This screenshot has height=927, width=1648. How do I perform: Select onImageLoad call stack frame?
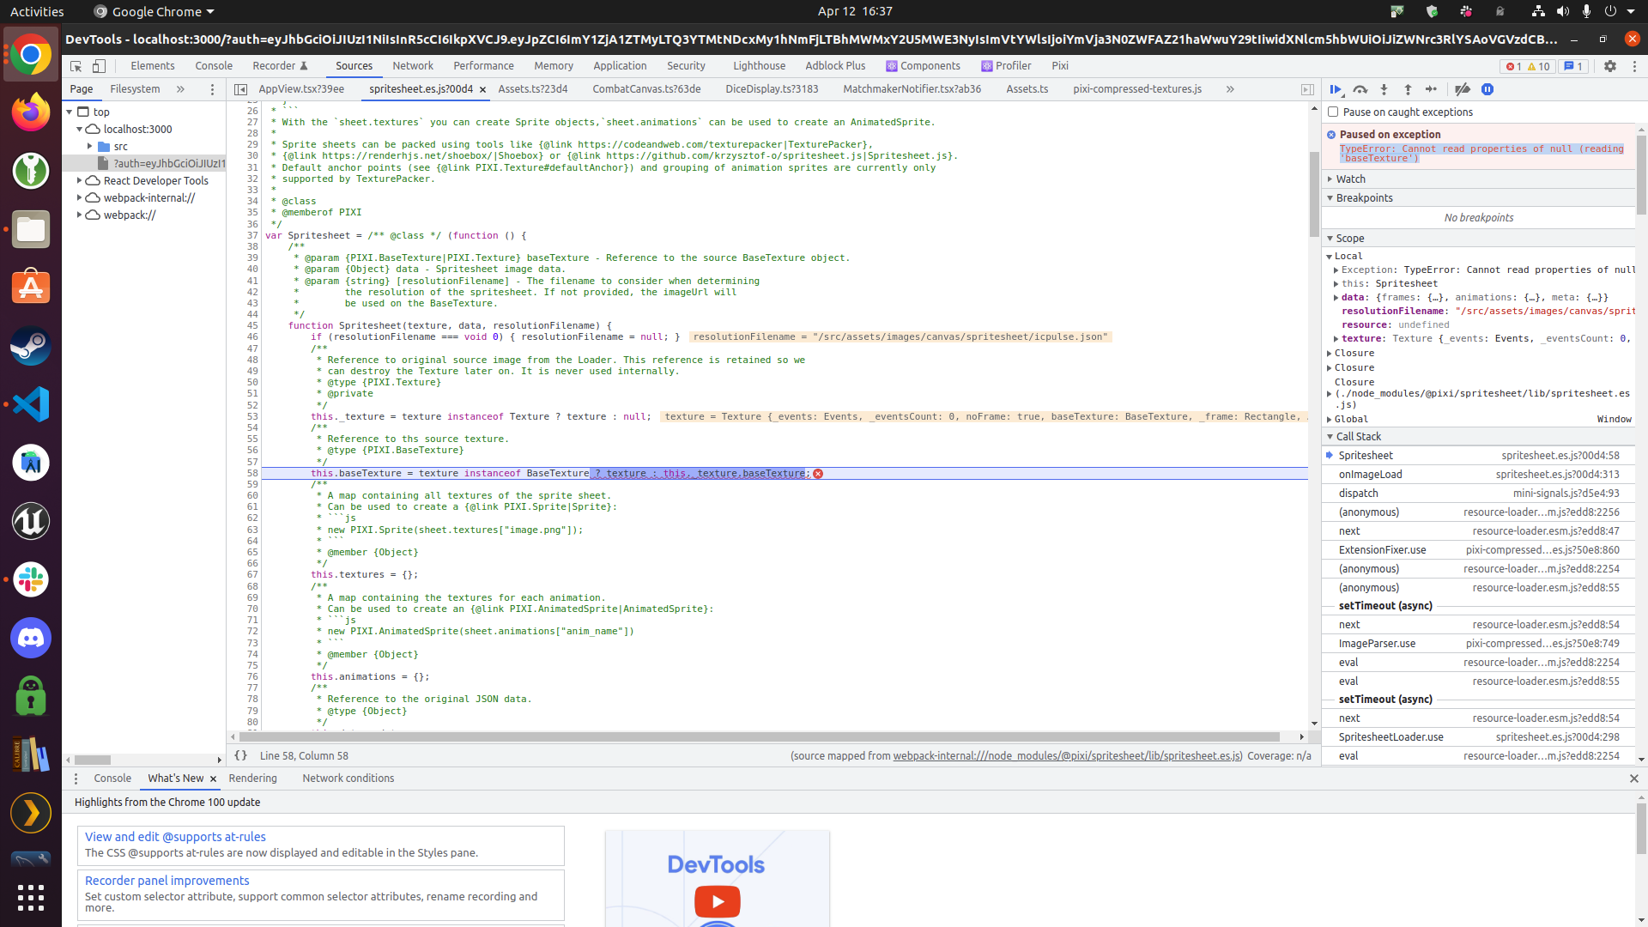tap(1478, 474)
